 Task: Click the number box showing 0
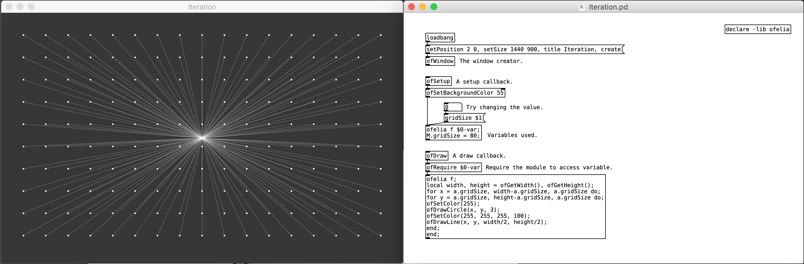(453, 107)
